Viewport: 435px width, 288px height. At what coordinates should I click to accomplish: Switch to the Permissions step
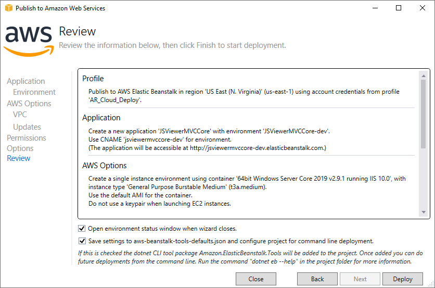pos(27,138)
